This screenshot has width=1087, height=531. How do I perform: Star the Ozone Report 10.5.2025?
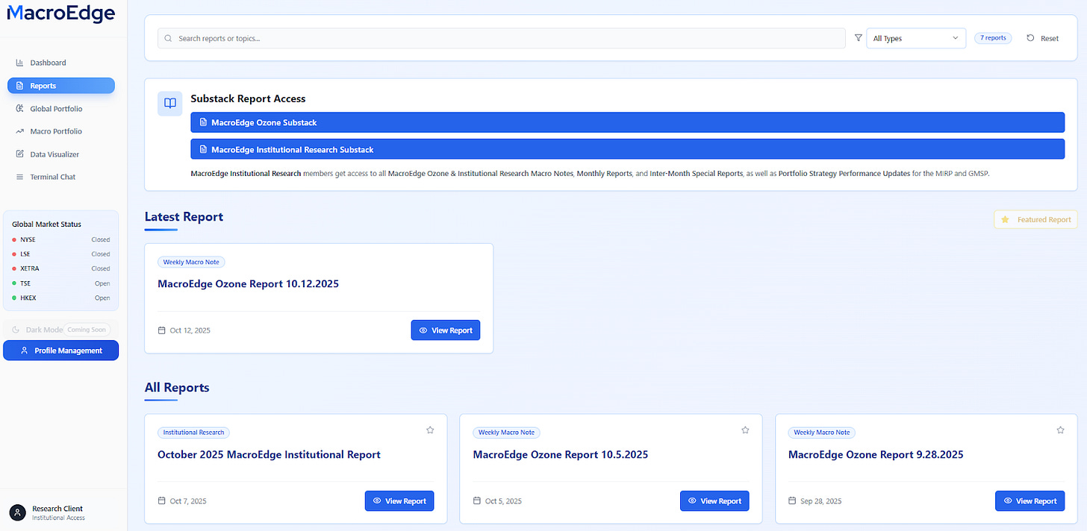(x=745, y=430)
